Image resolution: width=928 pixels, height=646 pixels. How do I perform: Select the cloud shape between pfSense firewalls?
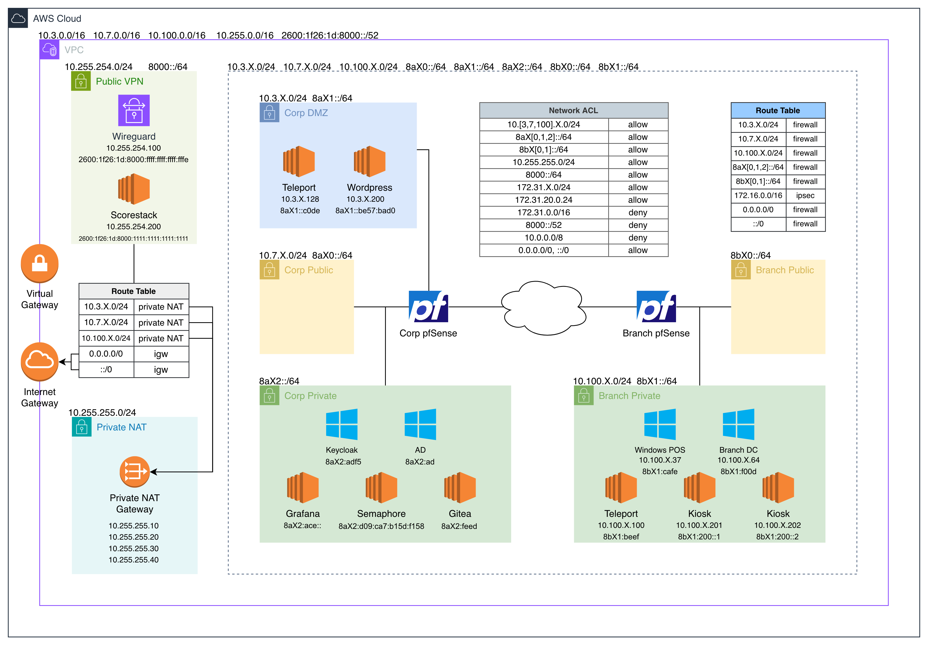pyautogui.click(x=543, y=308)
